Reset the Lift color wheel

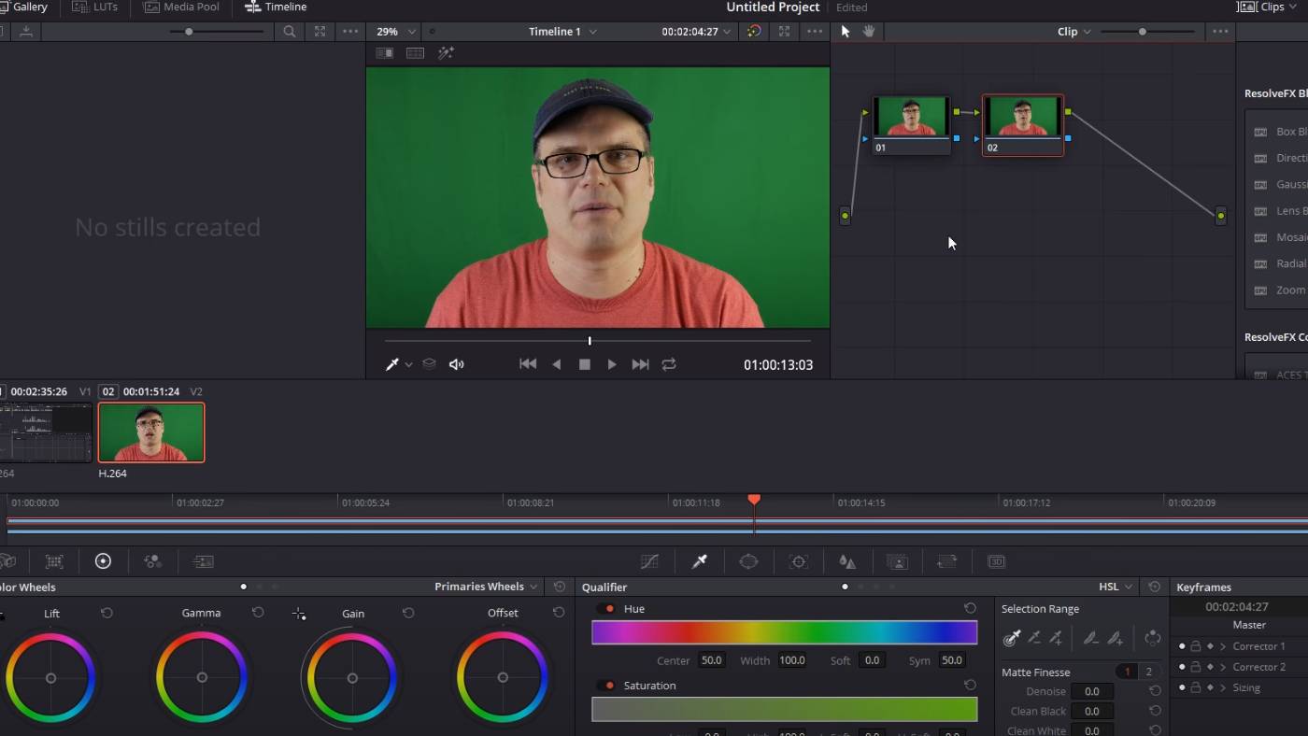click(x=107, y=613)
